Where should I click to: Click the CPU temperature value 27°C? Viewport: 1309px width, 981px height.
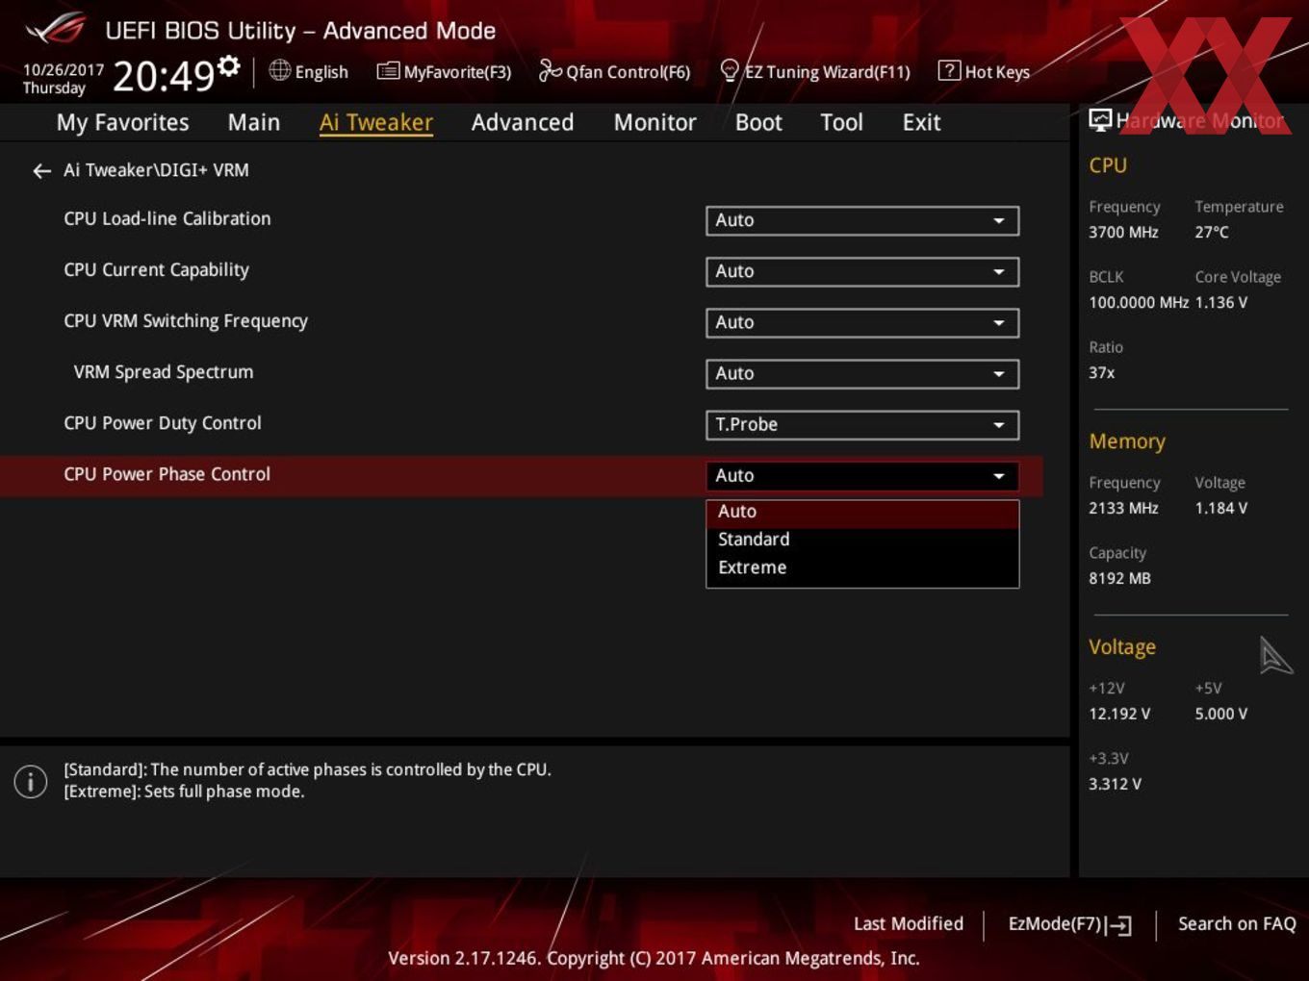[x=1212, y=233]
